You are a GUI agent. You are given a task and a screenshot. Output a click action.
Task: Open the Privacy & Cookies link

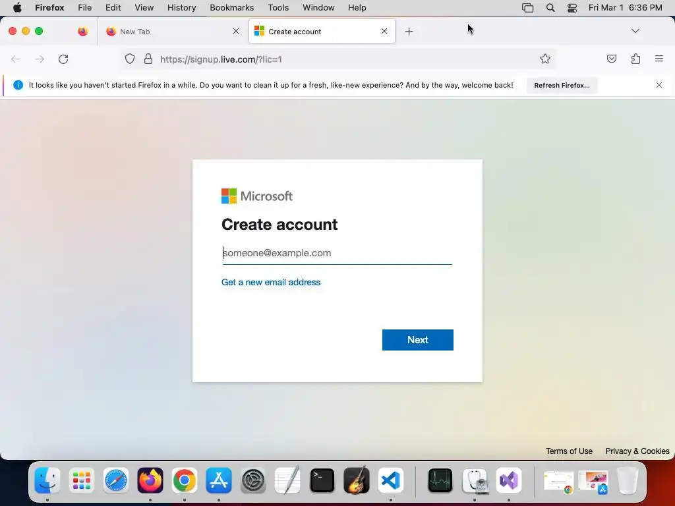click(637, 451)
